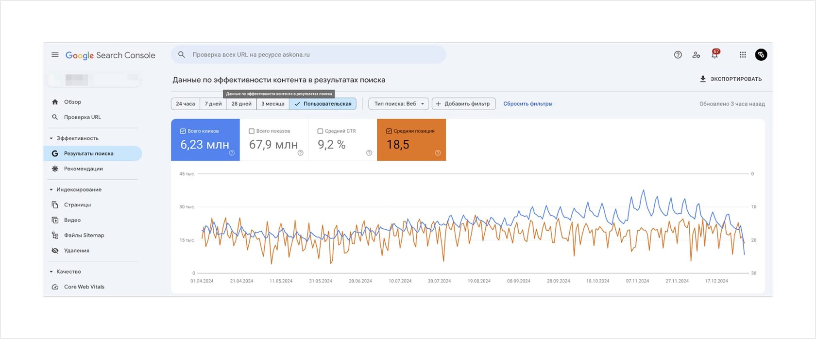This screenshot has width=816, height=339.
Task: Open user management settings icon
Action: pos(696,55)
